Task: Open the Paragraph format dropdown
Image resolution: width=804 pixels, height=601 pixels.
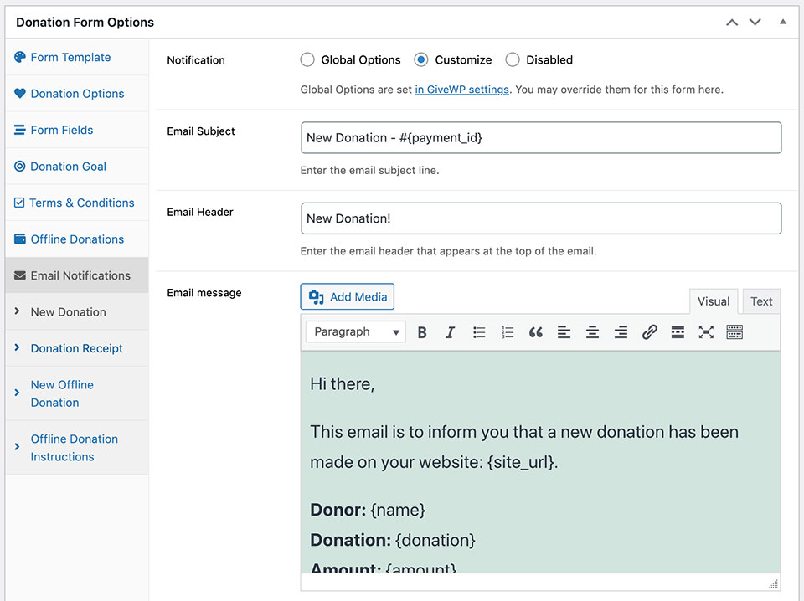Action: [355, 332]
